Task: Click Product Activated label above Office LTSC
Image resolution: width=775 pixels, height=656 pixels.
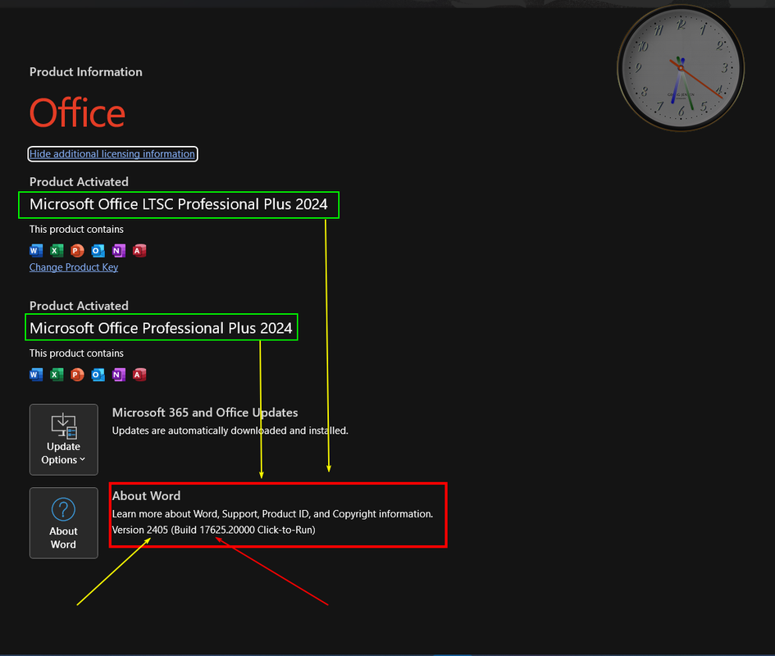Action: 79,182
